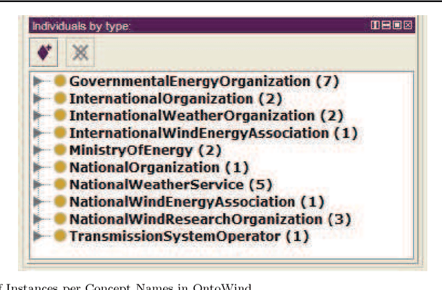Click the Individuals by type title bar

207,26
